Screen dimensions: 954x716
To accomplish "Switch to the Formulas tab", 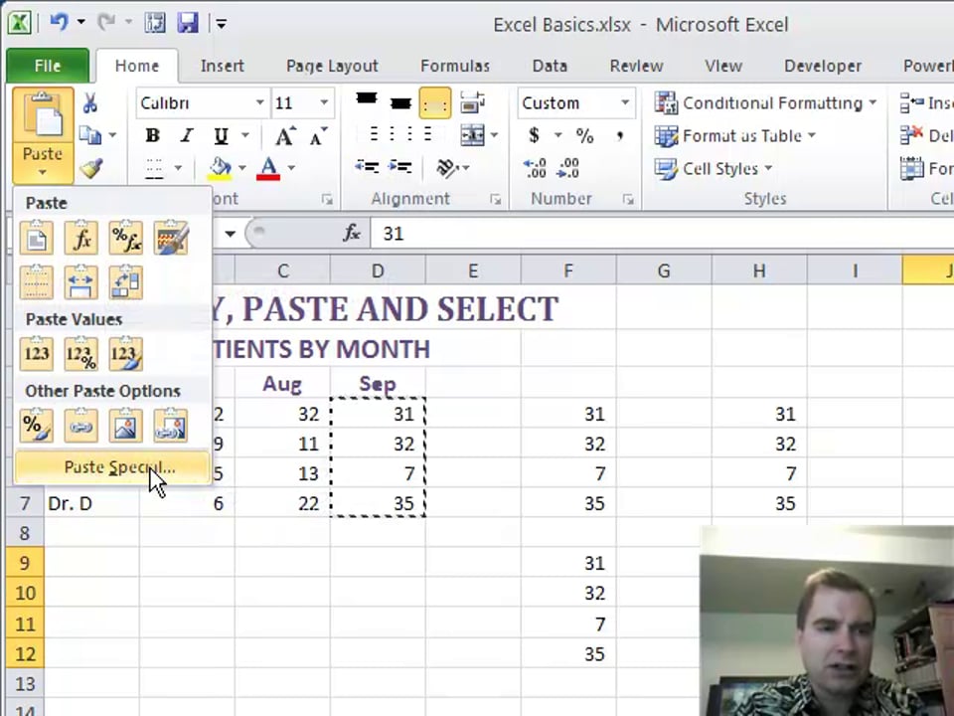I will pyautogui.click(x=455, y=66).
